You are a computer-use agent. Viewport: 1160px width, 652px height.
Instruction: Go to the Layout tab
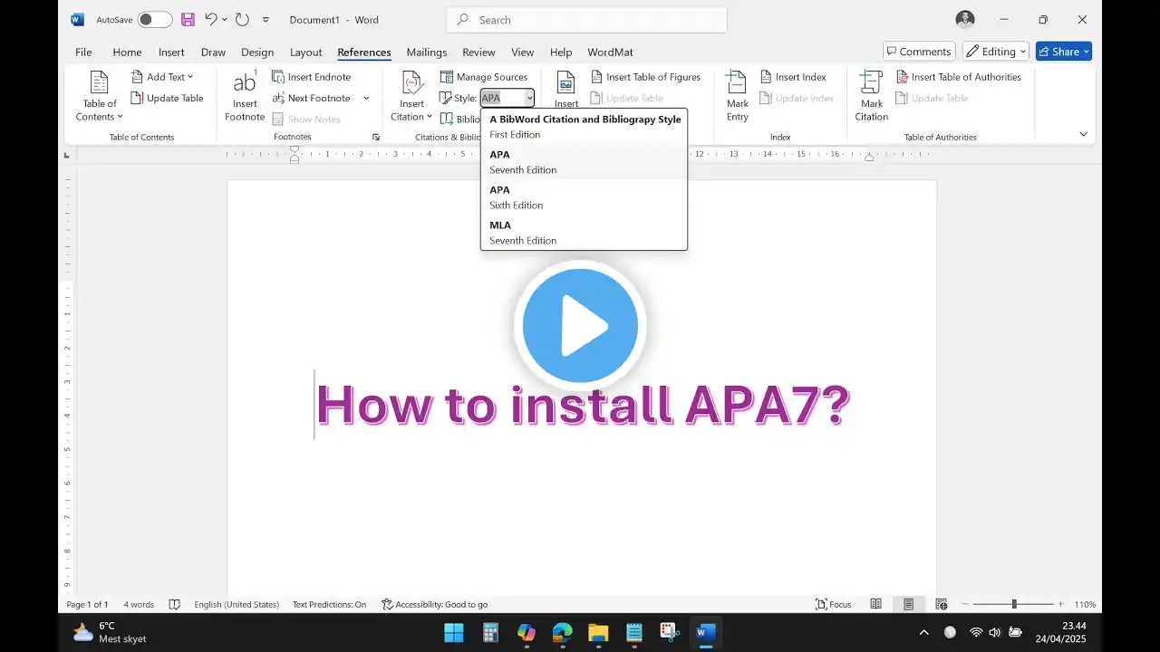(x=306, y=52)
